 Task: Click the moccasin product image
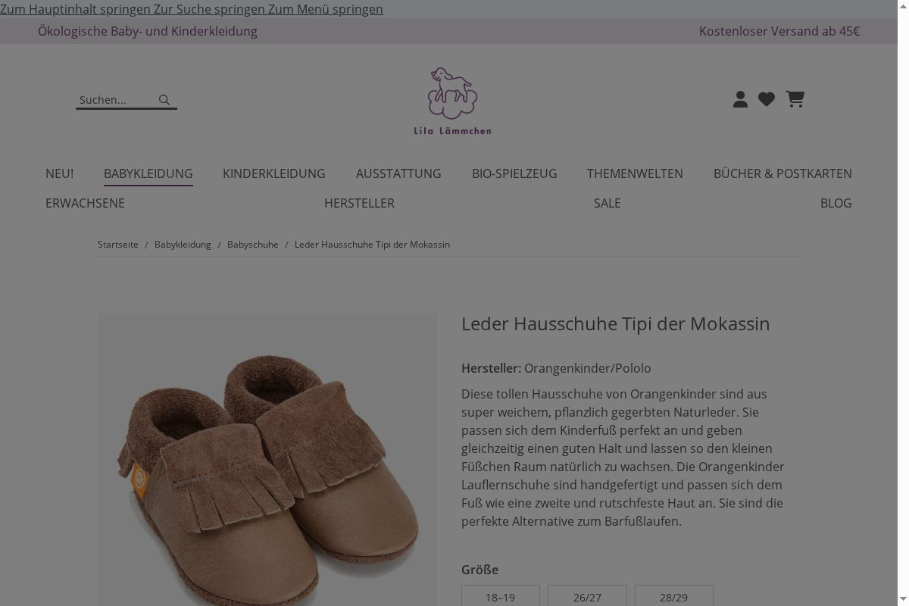click(267, 459)
